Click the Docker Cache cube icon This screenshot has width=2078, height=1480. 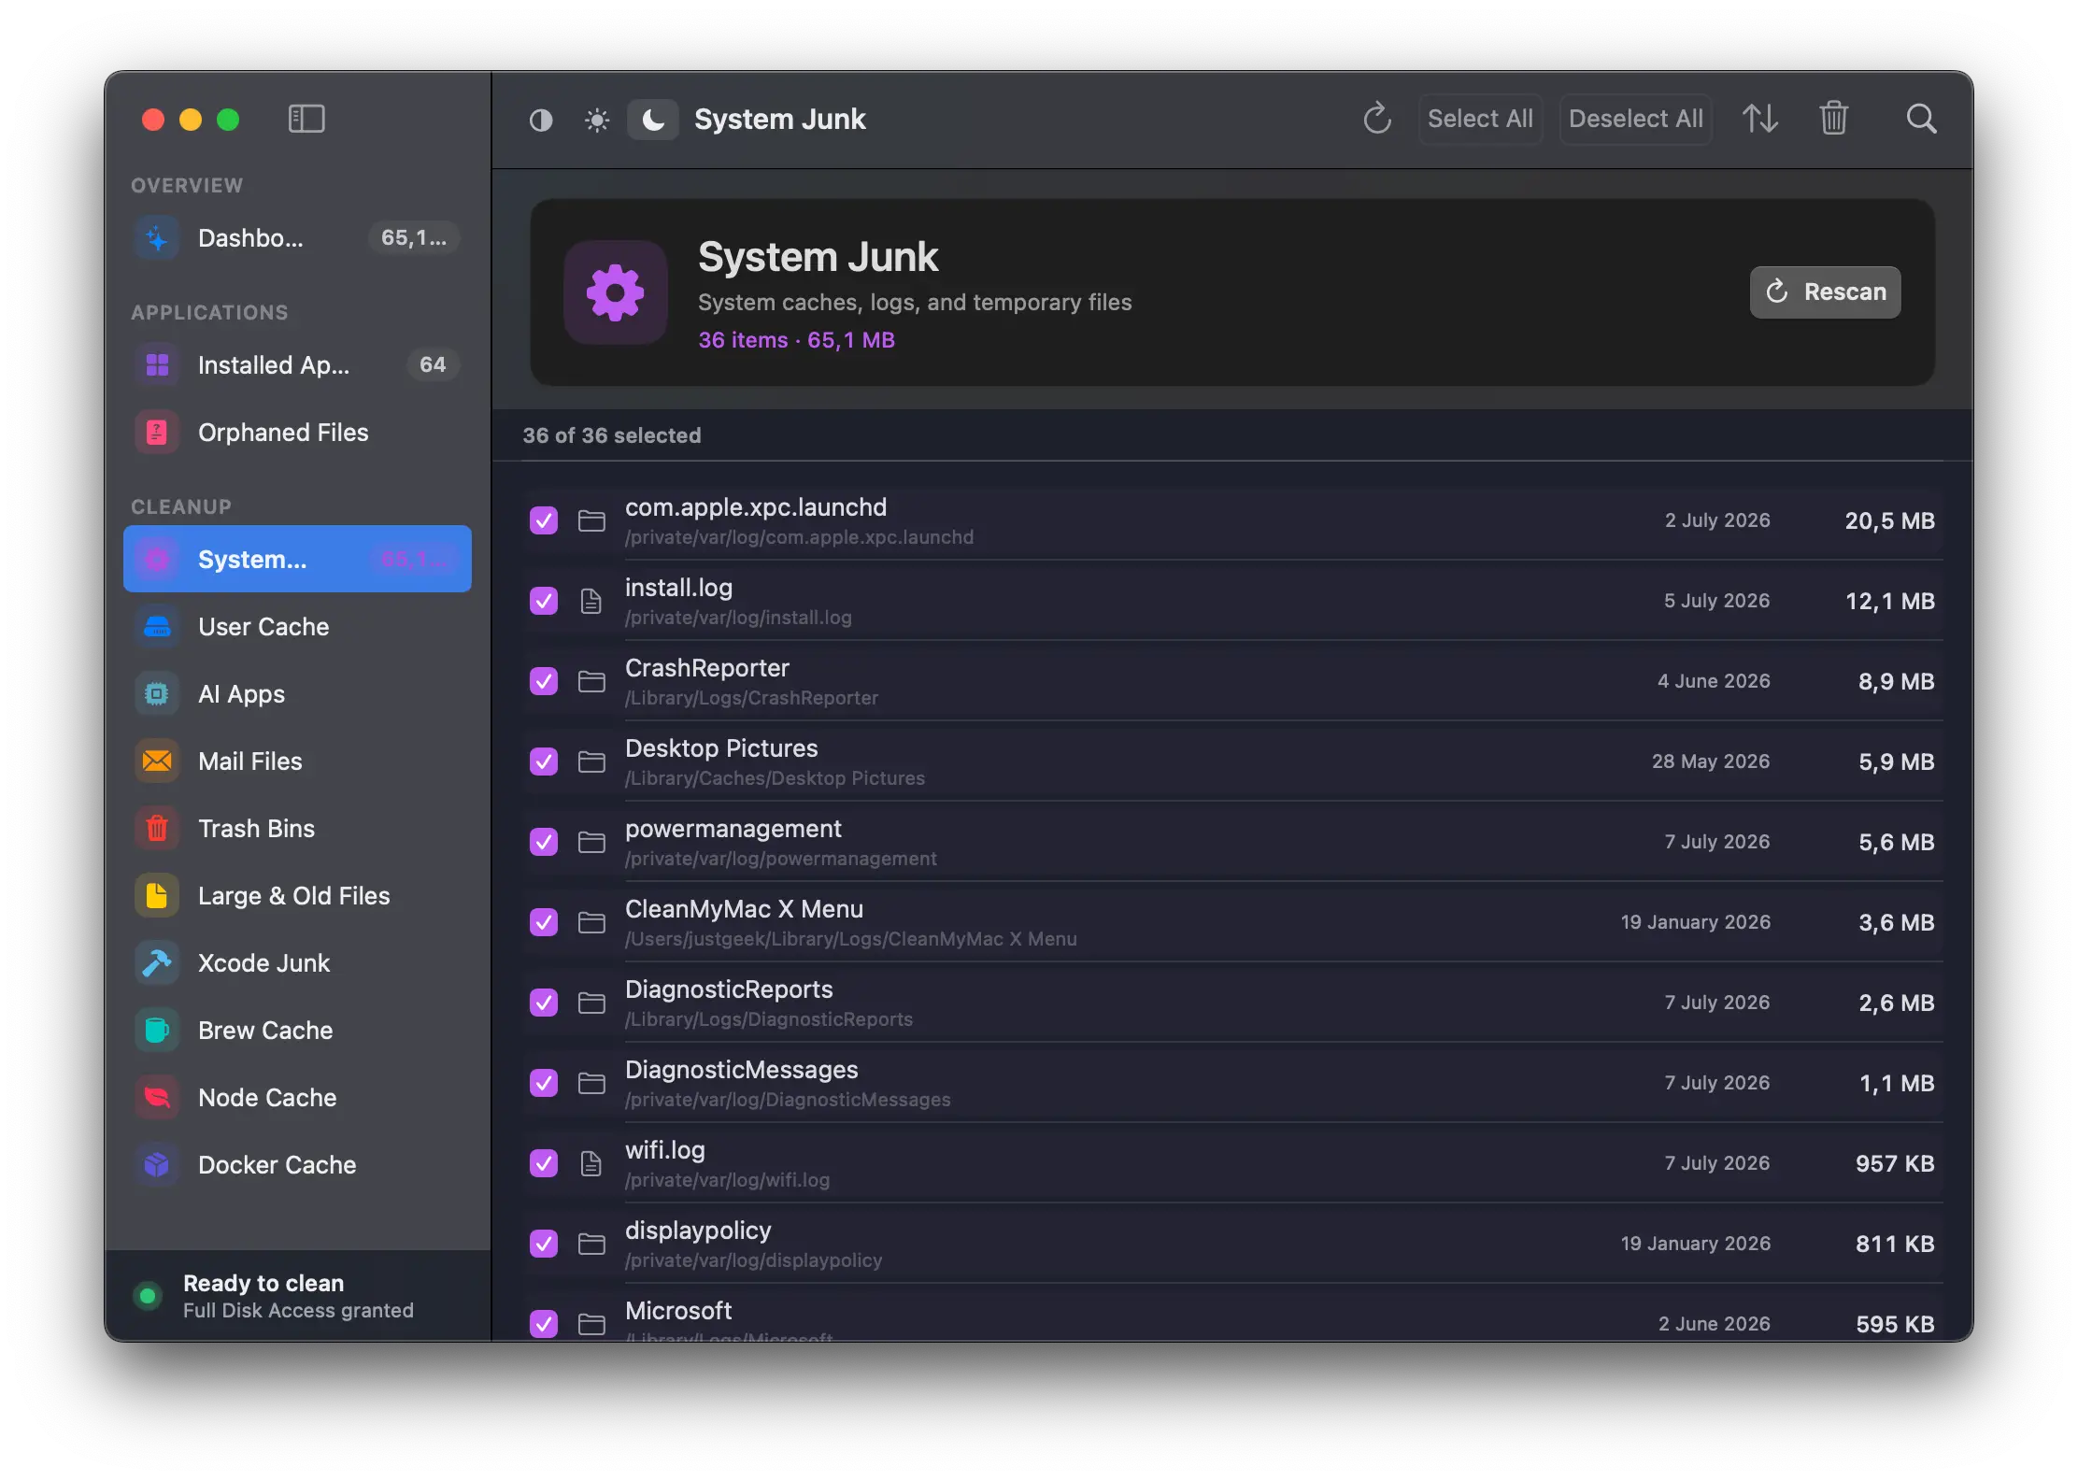[x=157, y=1165]
